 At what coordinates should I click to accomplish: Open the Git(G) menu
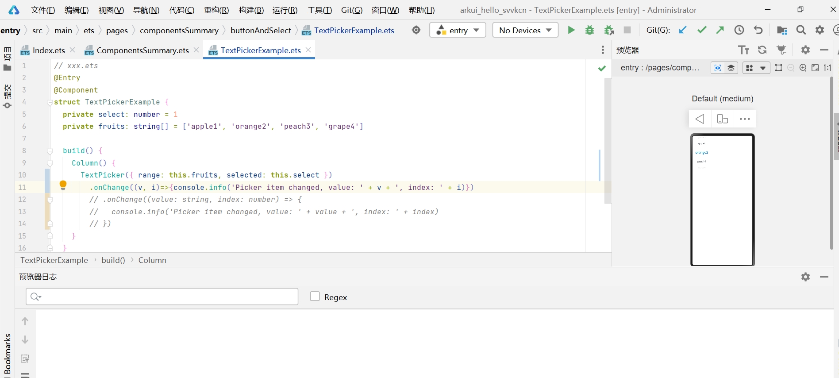click(352, 10)
